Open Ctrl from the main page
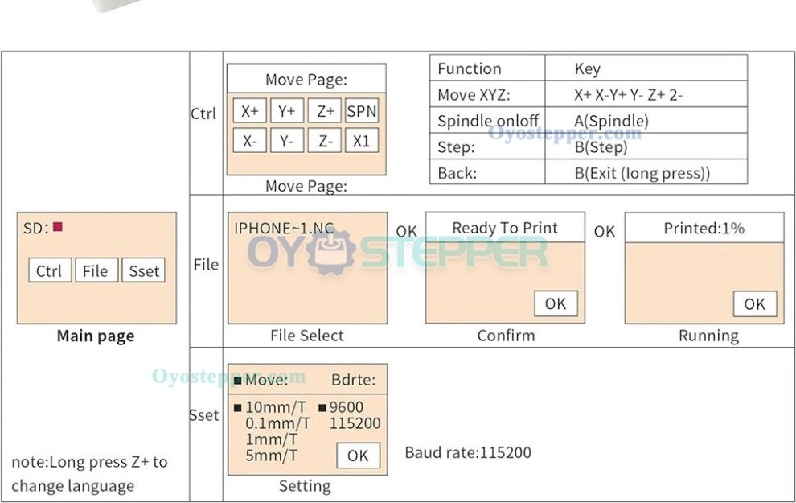The width and height of the screenshot is (796, 503). tap(50, 270)
